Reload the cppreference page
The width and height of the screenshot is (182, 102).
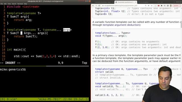pos(99,6)
